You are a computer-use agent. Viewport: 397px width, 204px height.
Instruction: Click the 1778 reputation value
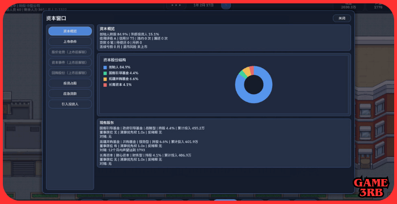tap(378, 7)
